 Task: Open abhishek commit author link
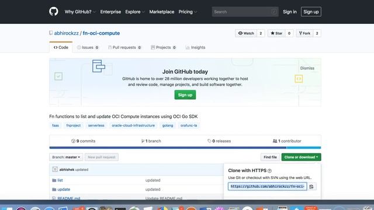(x=67, y=170)
